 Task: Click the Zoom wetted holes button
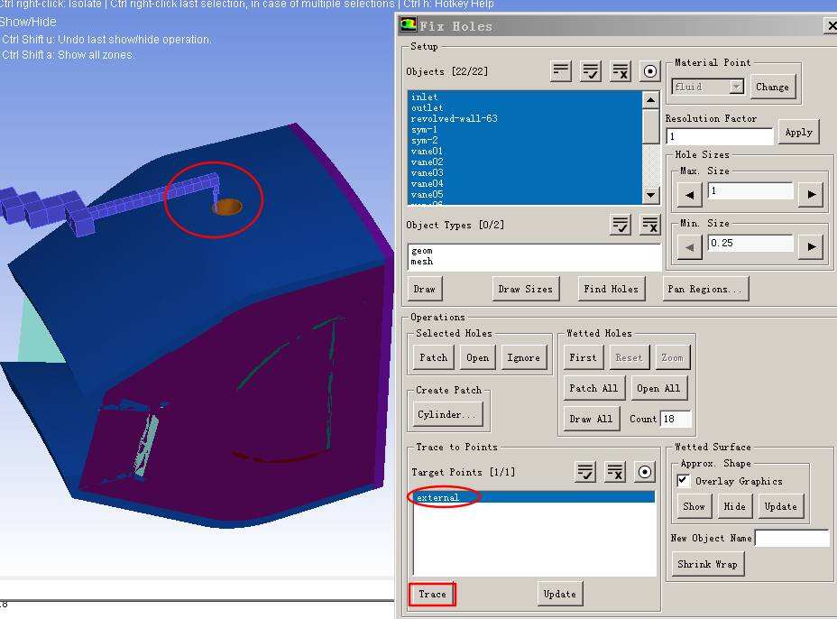click(x=672, y=357)
